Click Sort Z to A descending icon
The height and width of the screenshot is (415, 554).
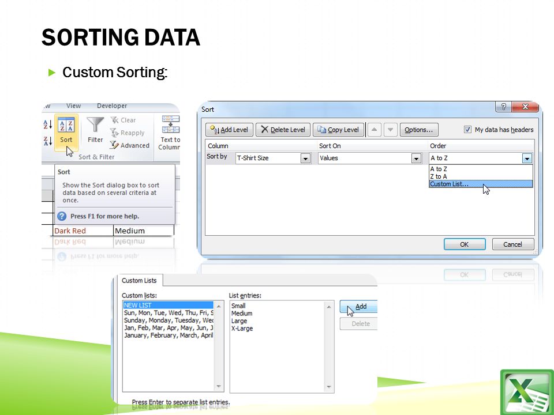click(x=48, y=141)
